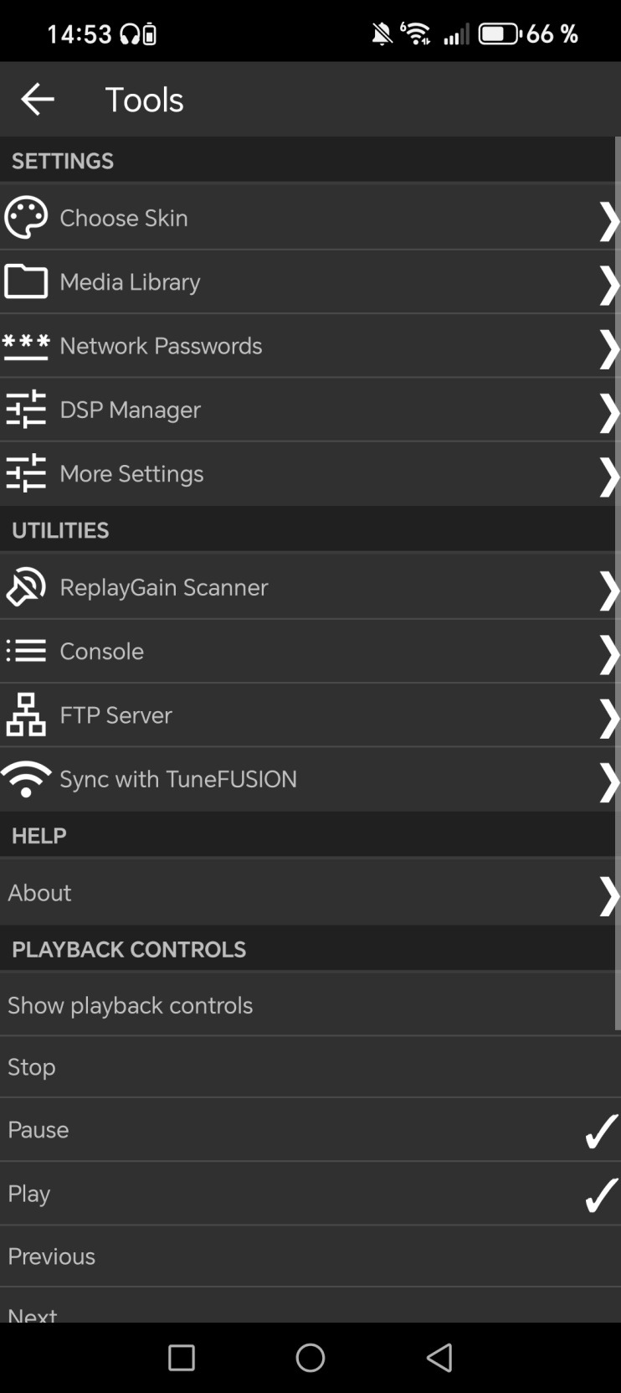Toggle the Play checkmark
The image size is (621, 1393).
click(x=601, y=1194)
